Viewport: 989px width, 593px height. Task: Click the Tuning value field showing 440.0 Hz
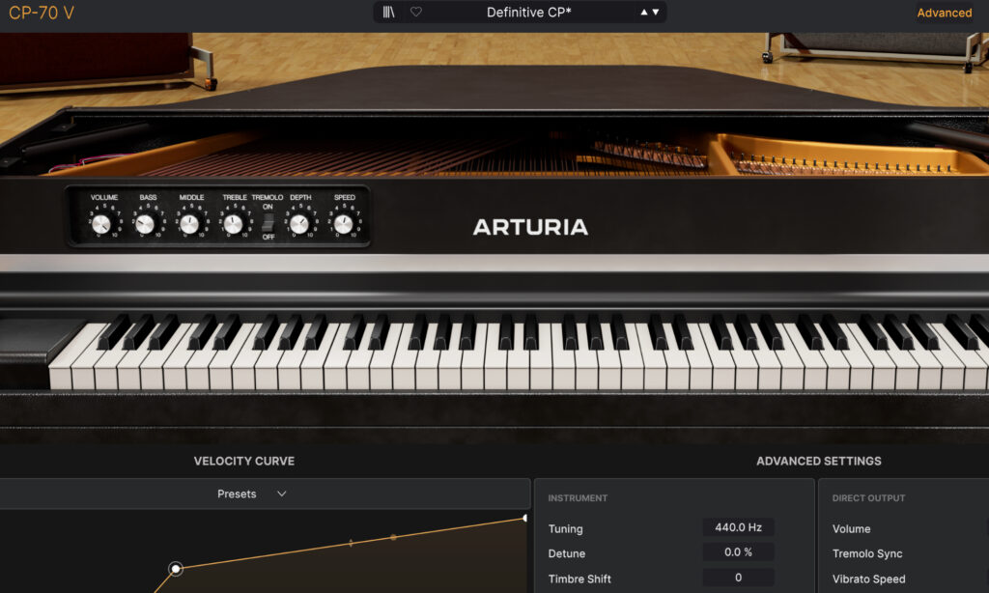[739, 527]
